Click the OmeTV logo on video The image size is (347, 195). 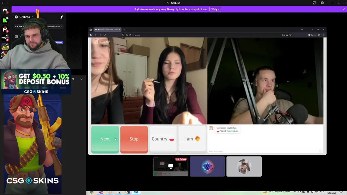[102, 41]
